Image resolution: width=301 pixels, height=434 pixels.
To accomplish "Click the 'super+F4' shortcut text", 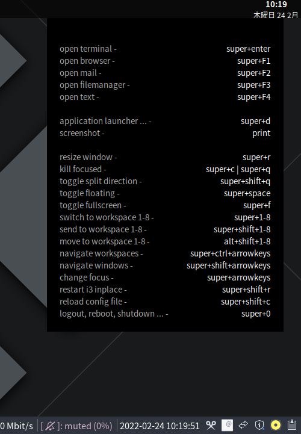I will (254, 97).
